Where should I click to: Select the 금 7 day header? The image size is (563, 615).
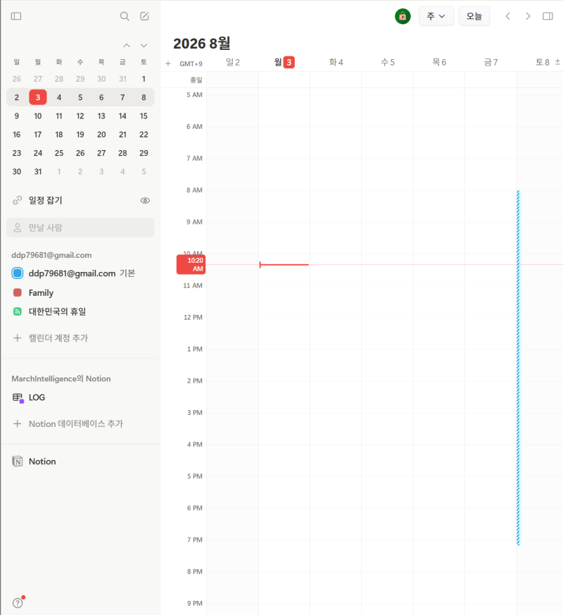(x=491, y=63)
